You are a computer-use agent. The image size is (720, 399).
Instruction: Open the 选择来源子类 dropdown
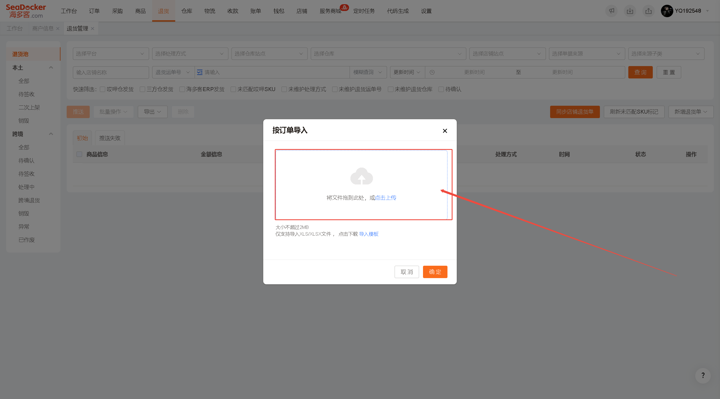coord(666,54)
